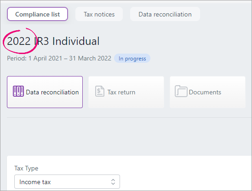252x191 pixels.
Task: Click the Data reconciliation binder icon
Action: tap(18, 91)
